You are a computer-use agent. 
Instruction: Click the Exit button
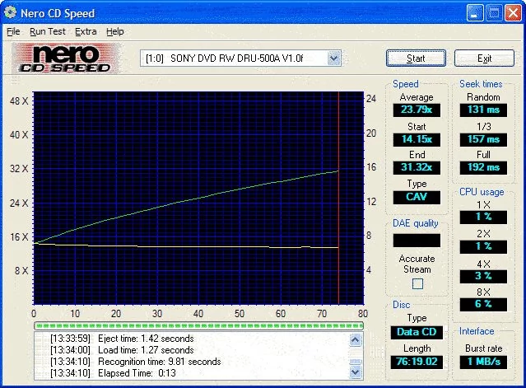[x=484, y=58]
